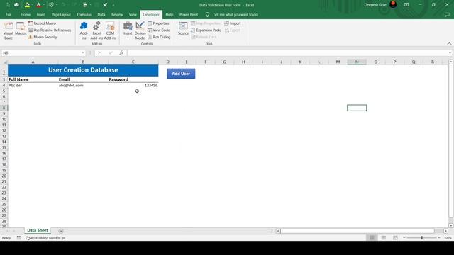The width and height of the screenshot is (454, 255).
Task: Open Ribbon Display Options
Action: (406, 5)
